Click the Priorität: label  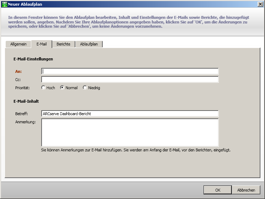(x=22, y=88)
